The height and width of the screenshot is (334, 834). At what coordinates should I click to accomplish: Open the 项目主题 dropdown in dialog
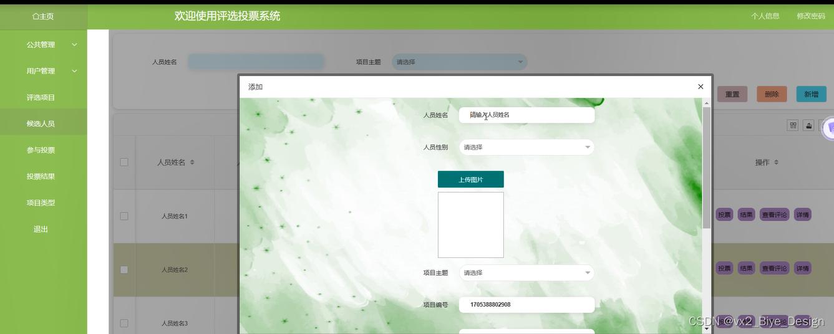(x=526, y=273)
